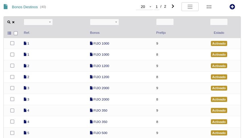Click the add new record plus icon
Viewport: 244px width, 138px height.
coord(232,7)
